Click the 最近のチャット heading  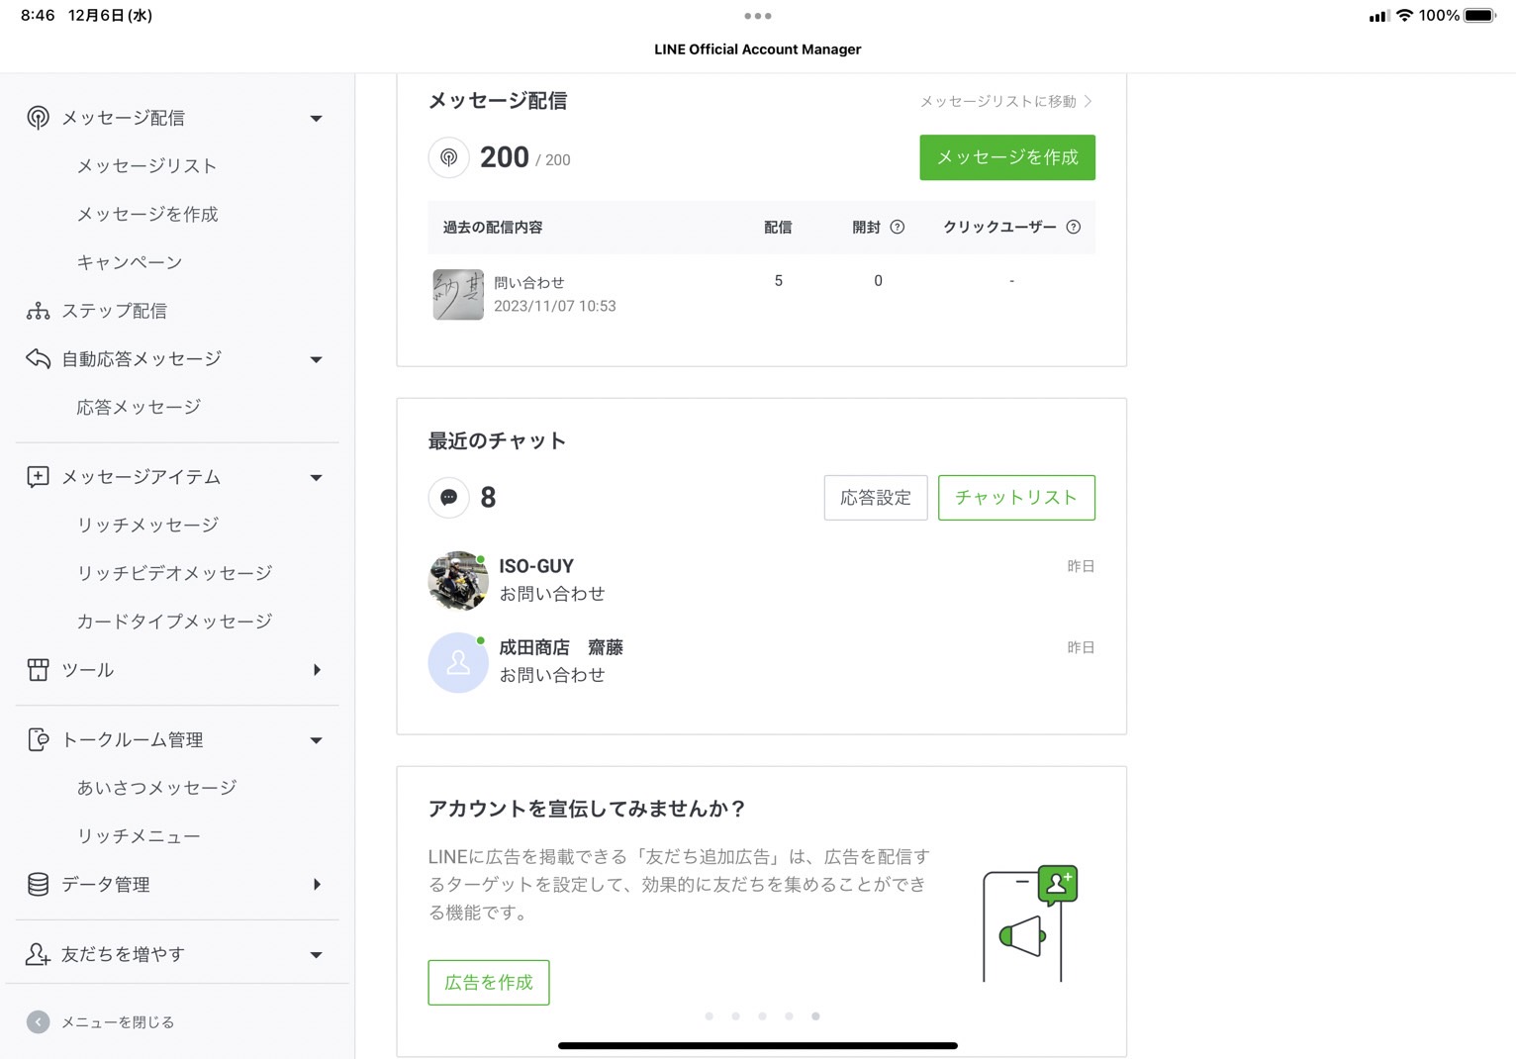click(497, 441)
